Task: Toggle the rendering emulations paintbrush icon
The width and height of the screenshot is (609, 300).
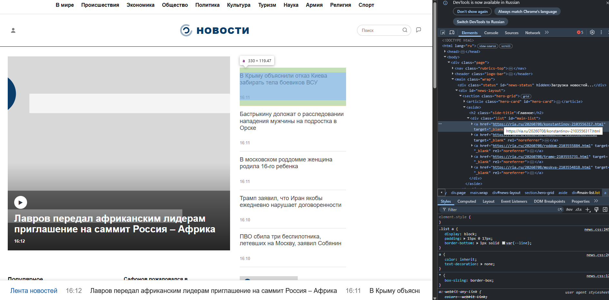Action: point(596,209)
